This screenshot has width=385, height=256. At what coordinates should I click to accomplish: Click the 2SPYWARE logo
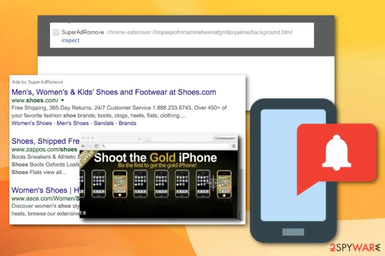tap(355, 247)
